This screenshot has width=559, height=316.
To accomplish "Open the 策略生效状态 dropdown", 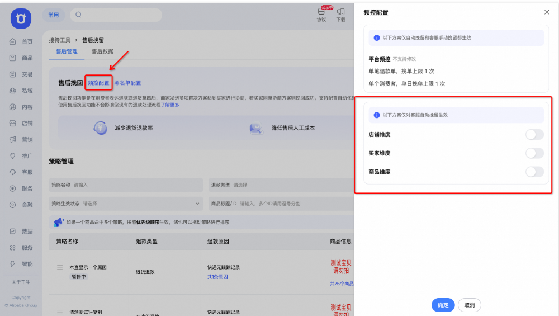I will click(126, 204).
